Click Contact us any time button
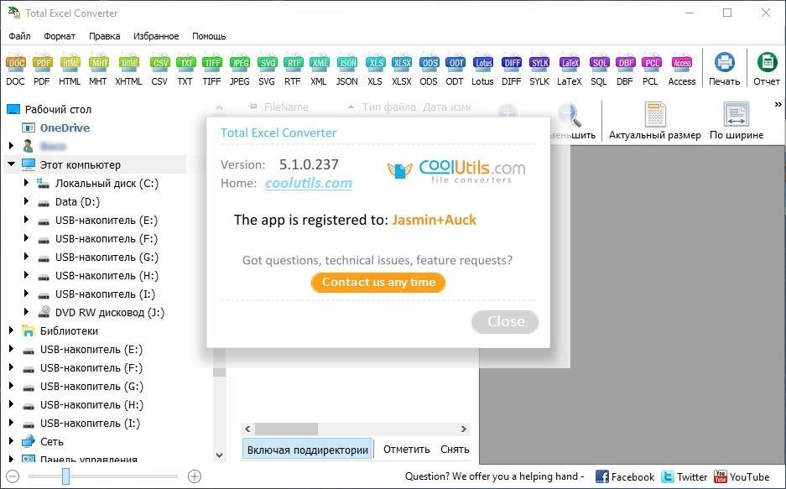Image resolution: width=786 pixels, height=489 pixels. [378, 282]
